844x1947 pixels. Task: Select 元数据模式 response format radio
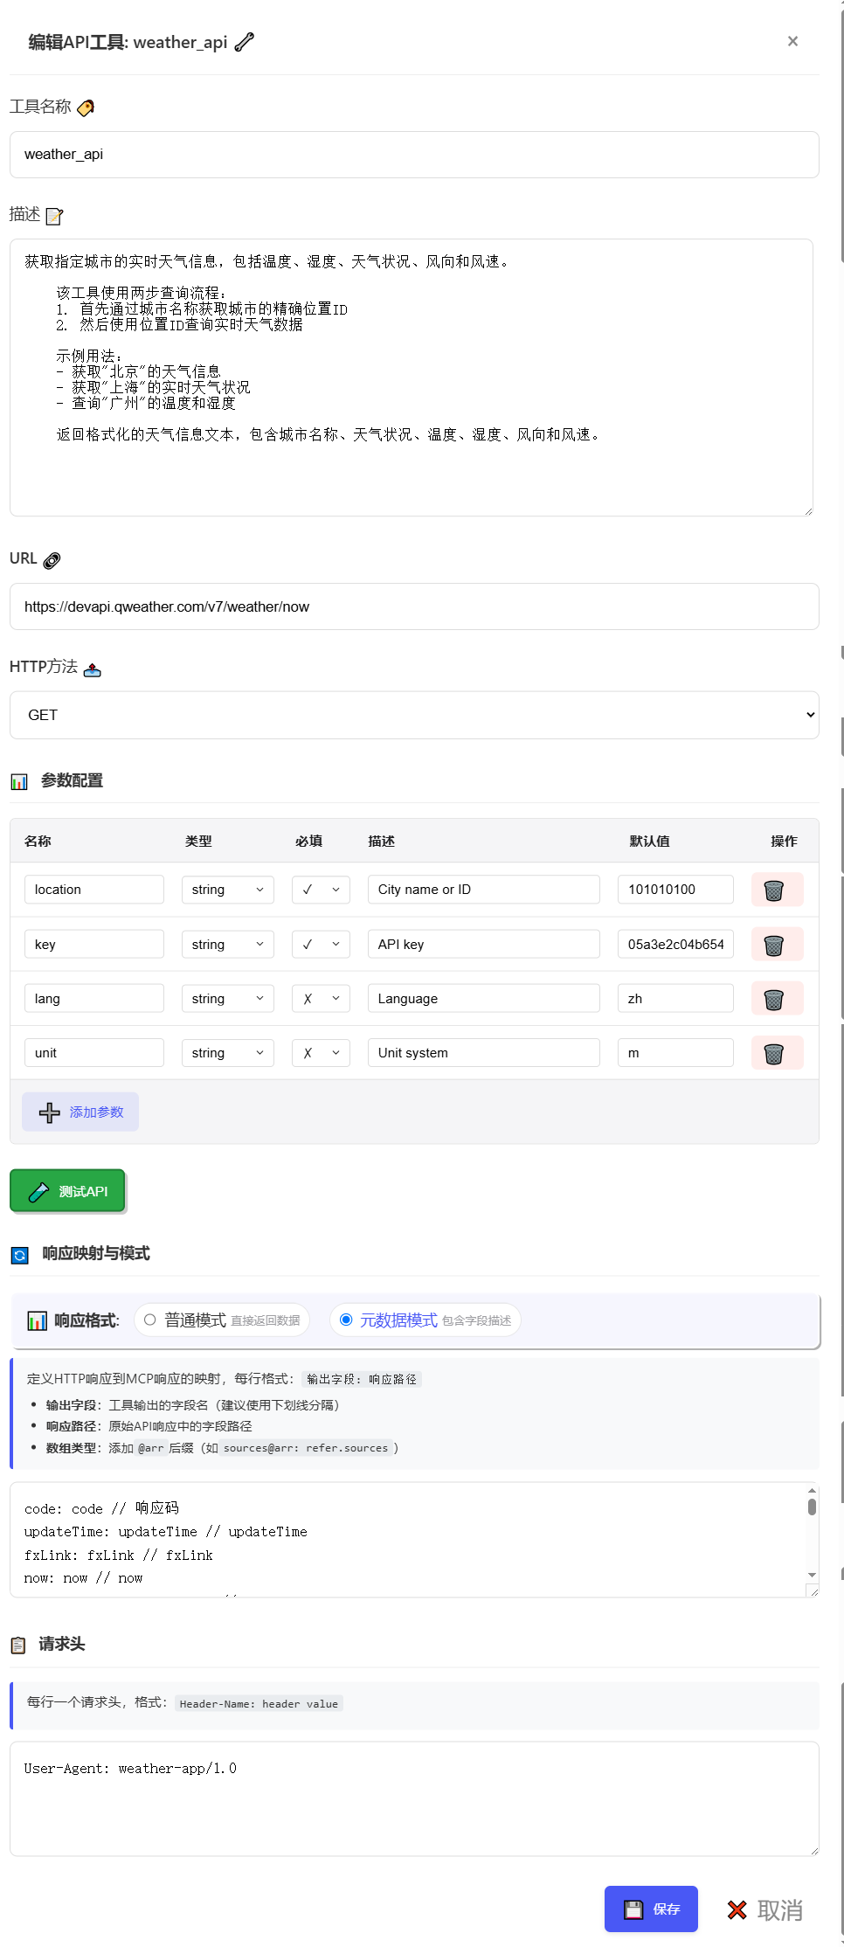coord(347,1320)
